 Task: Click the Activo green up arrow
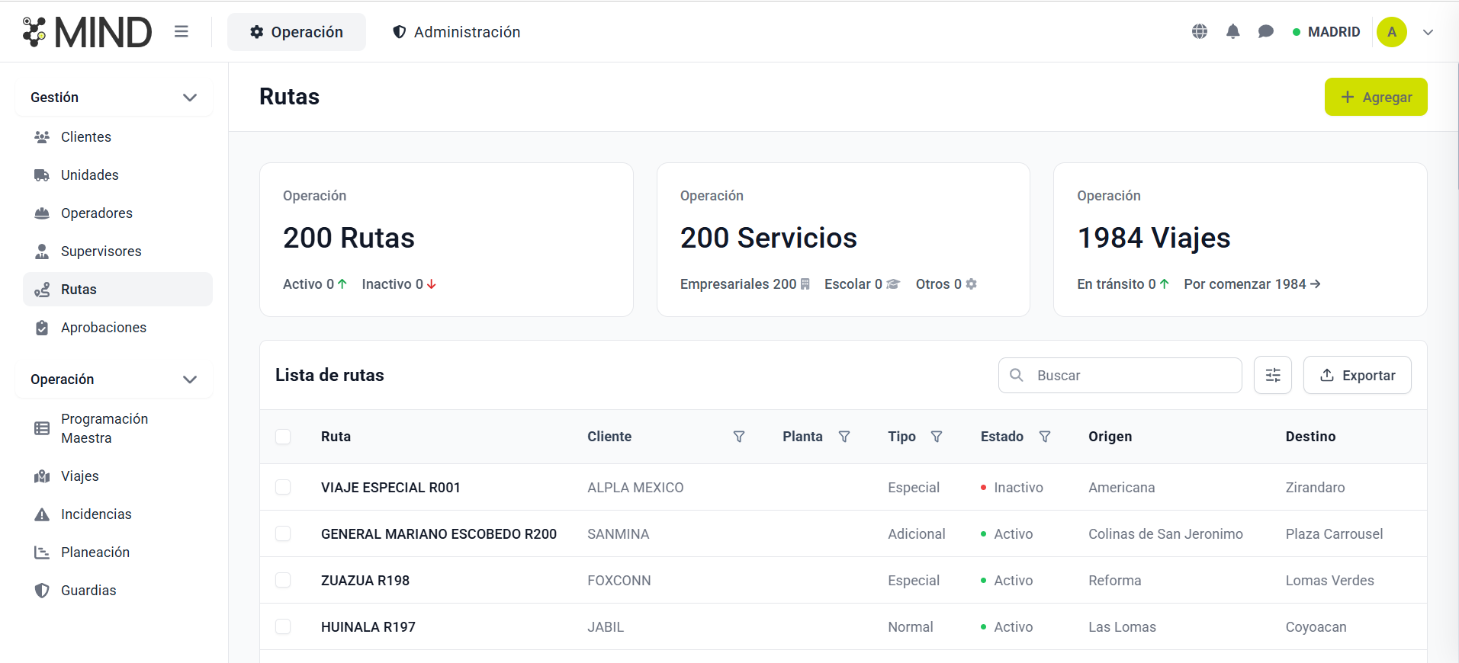pyautogui.click(x=342, y=284)
